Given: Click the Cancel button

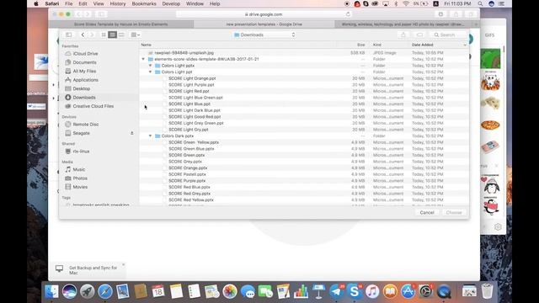Looking at the screenshot, I should pos(427,213).
